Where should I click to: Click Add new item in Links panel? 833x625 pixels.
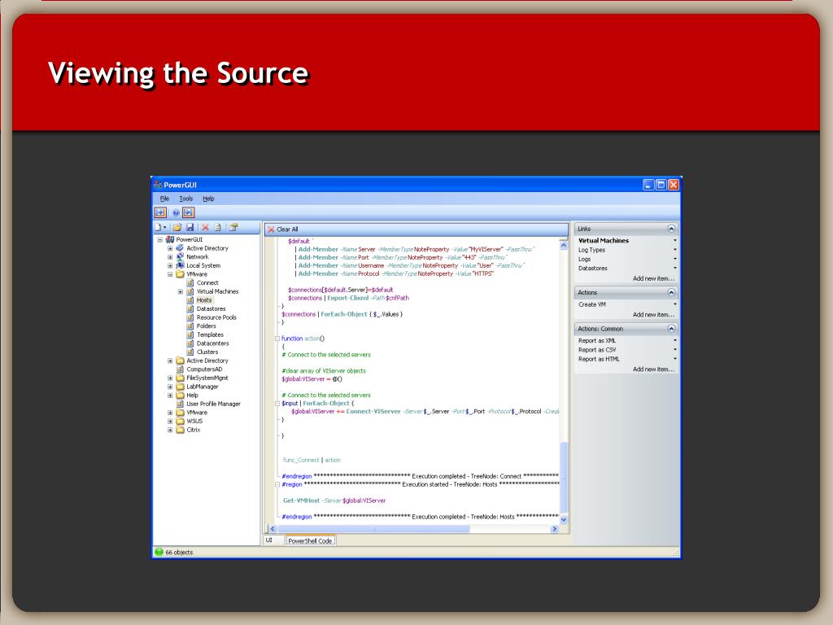(653, 278)
